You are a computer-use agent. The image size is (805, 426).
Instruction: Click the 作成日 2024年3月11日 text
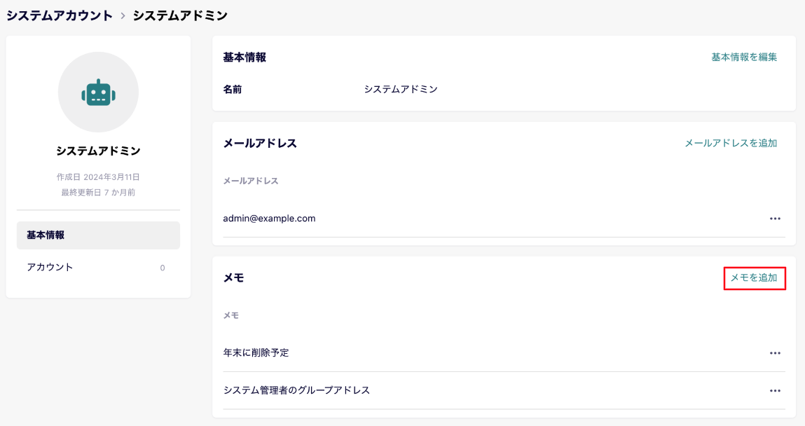[98, 177]
